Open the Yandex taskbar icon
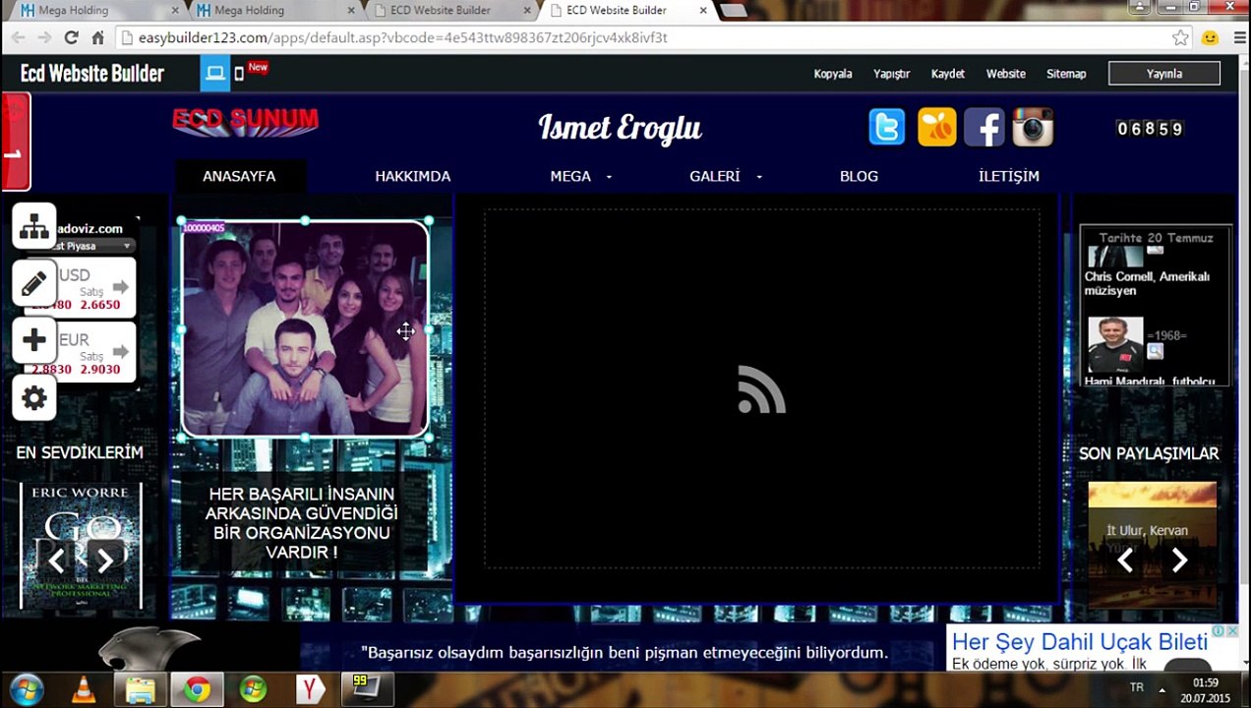This screenshot has width=1251, height=708. point(310,690)
